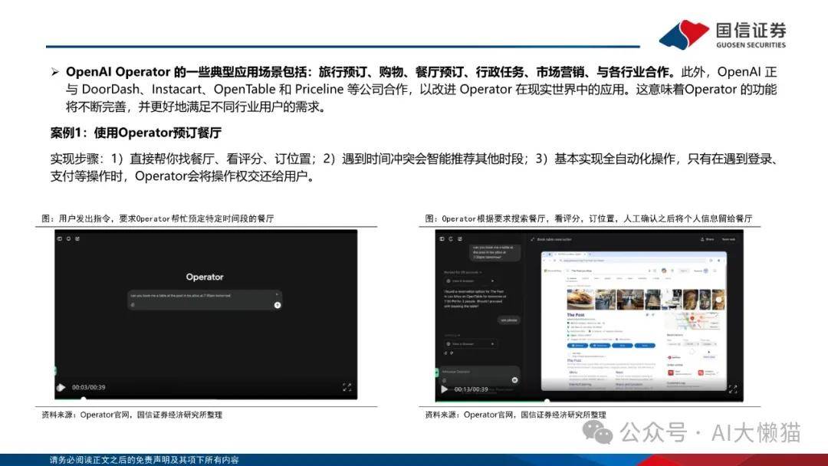Click the Message Operator input field
Viewport: 828px width, 466px height.
(478, 376)
